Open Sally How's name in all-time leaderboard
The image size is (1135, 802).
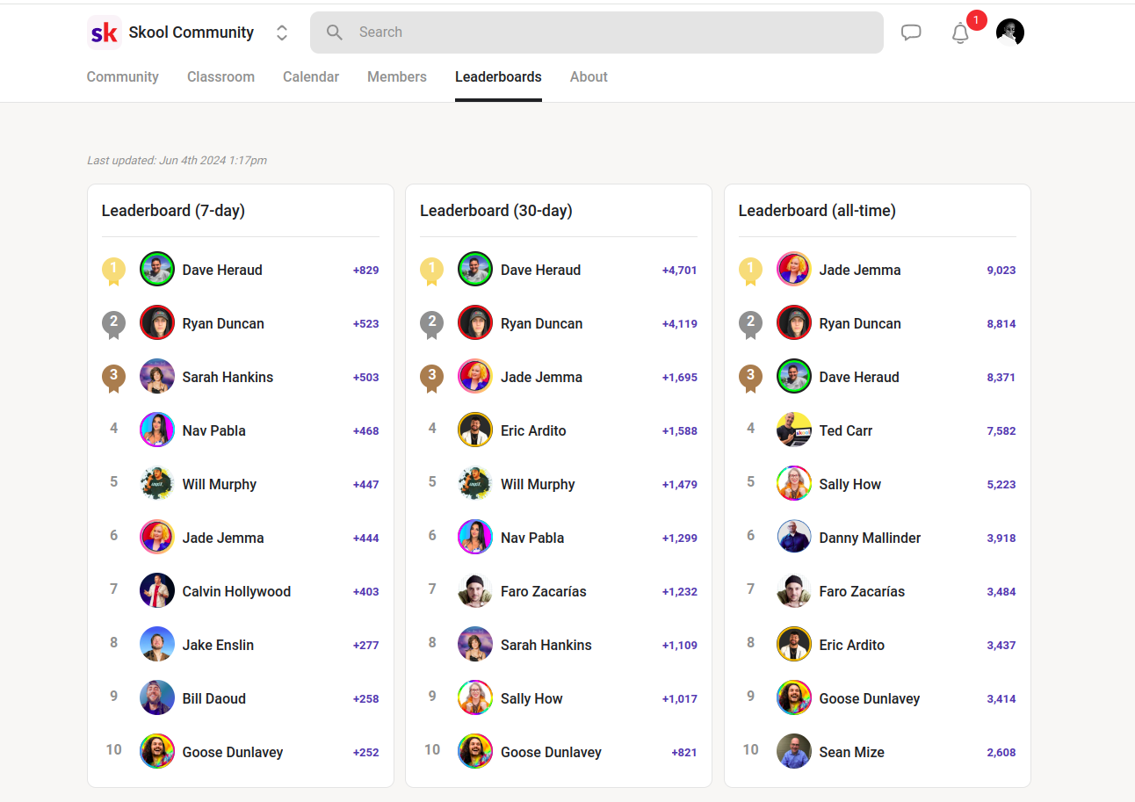850,485
